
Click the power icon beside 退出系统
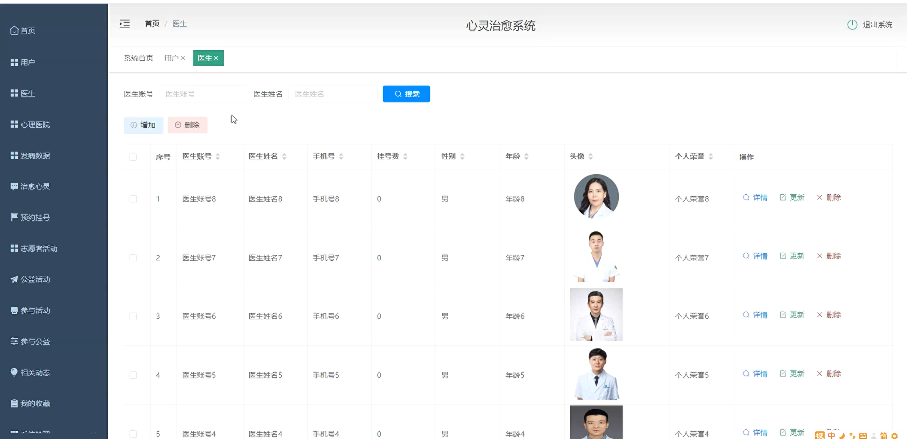852,25
